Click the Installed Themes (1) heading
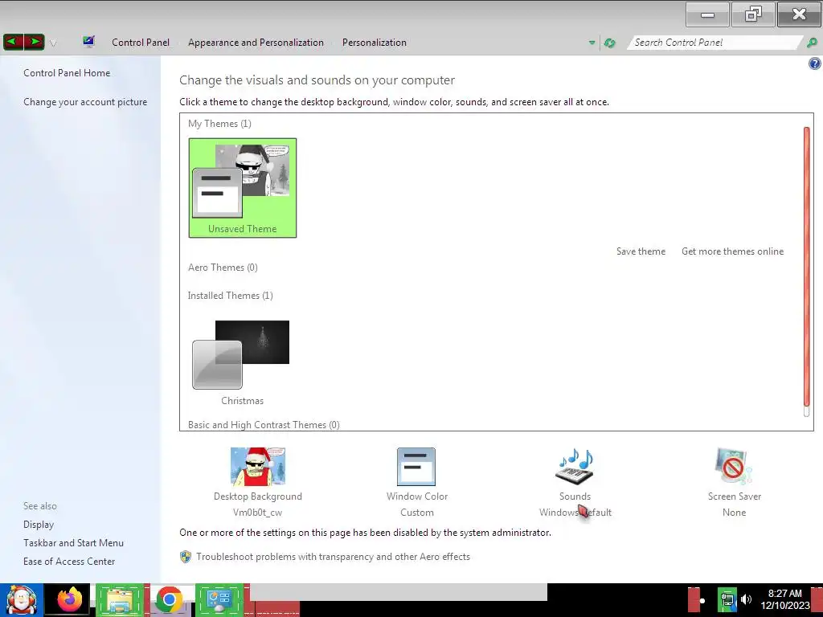The width and height of the screenshot is (823, 617). click(231, 296)
